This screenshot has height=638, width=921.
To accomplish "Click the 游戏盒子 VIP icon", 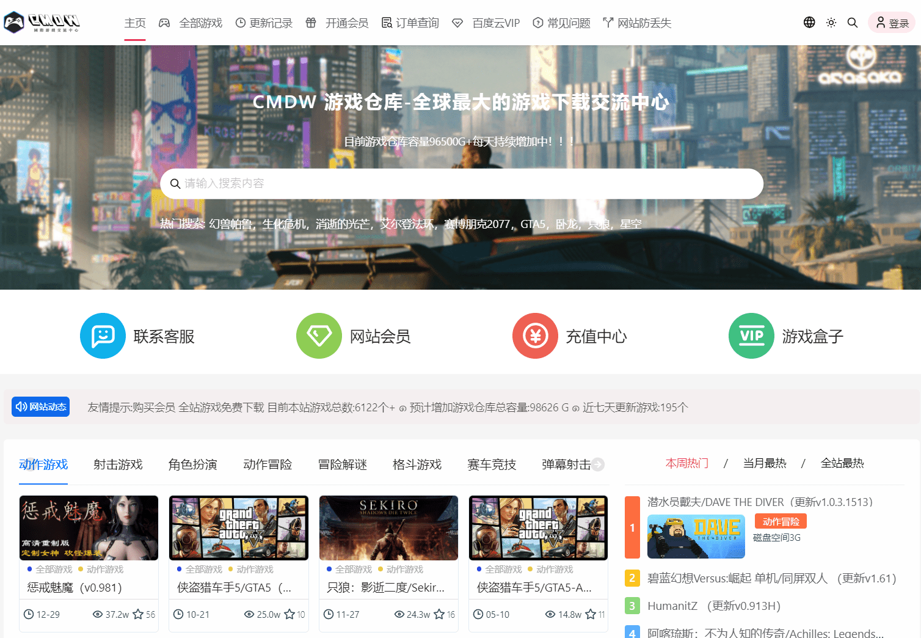I will pyautogui.click(x=751, y=335).
